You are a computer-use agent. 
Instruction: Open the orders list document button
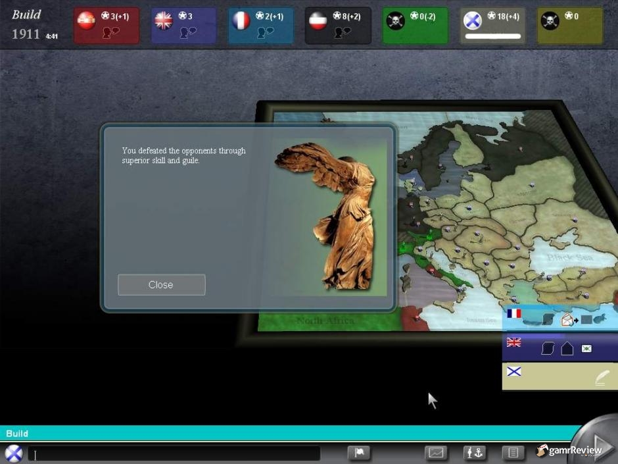pyautogui.click(x=513, y=452)
